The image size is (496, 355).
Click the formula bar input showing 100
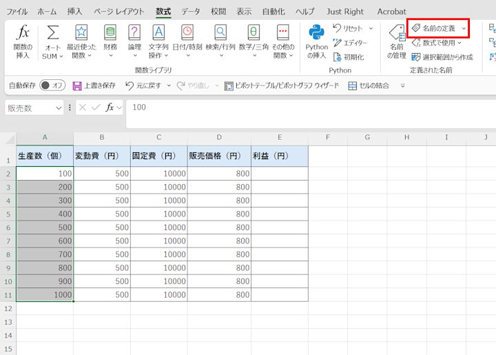tap(311, 114)
